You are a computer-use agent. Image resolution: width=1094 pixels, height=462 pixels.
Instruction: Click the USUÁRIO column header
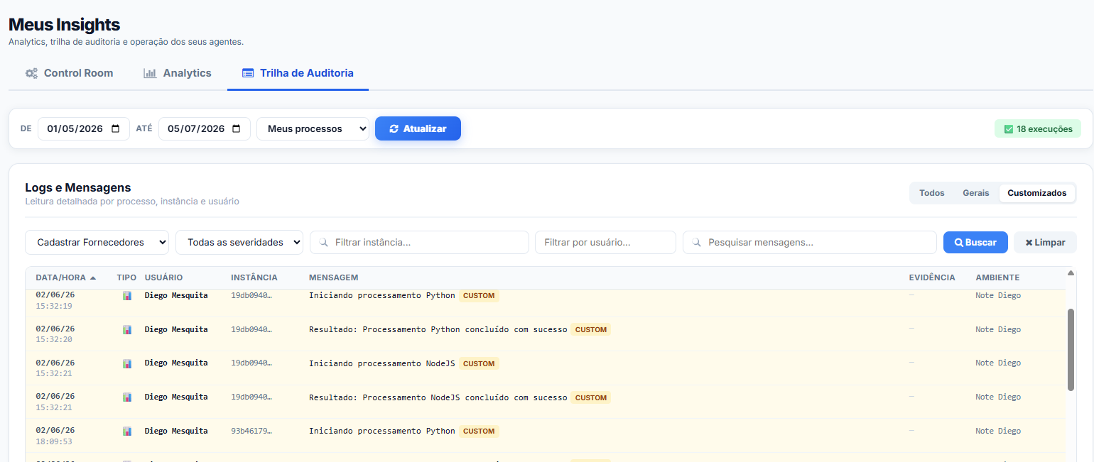pos(163,277)
